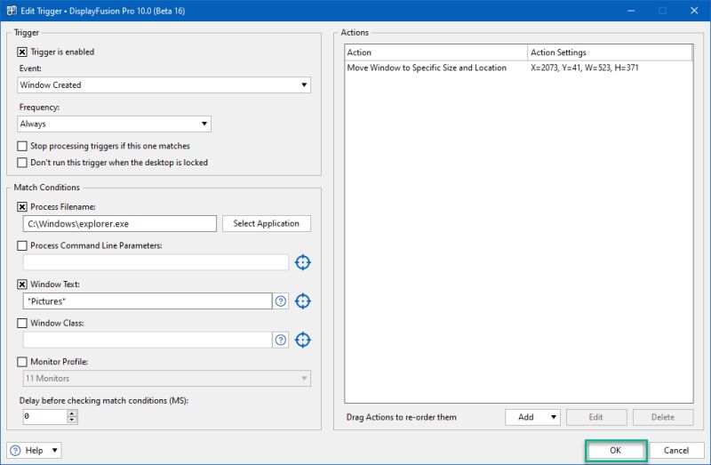Screen dimensions: 711x465
Task: Click the Action Settings column header
Action: pyautogui.click(x=610, y=52)
